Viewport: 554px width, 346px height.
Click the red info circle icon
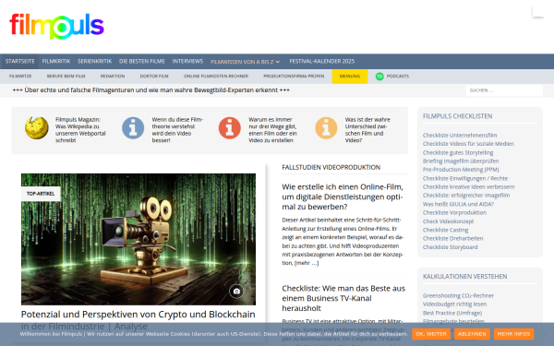(229, 128)
